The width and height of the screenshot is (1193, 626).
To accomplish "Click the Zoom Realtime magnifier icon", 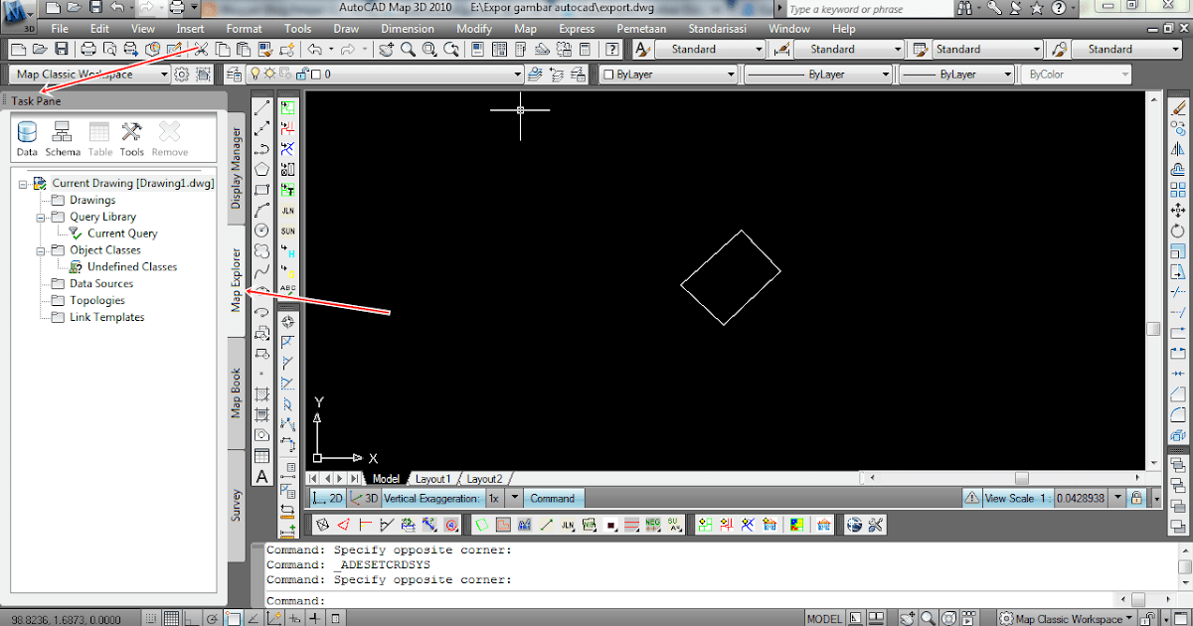I will pyautogui.click(x=409, y=49).
